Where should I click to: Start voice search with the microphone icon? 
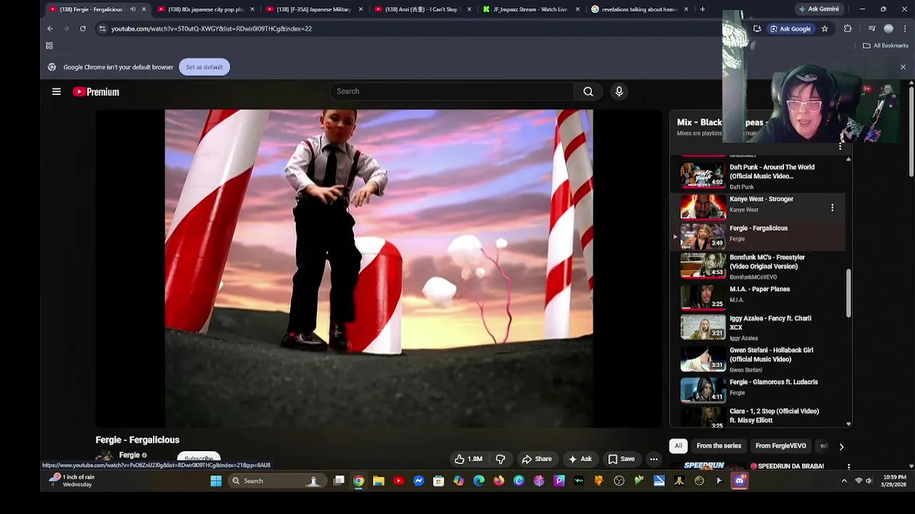619,91
